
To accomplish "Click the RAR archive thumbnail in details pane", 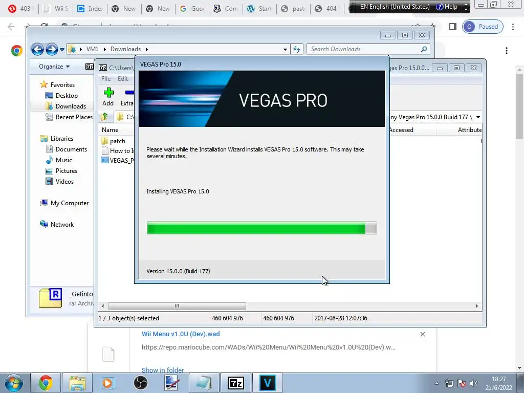I will click(x=50, y=298).
